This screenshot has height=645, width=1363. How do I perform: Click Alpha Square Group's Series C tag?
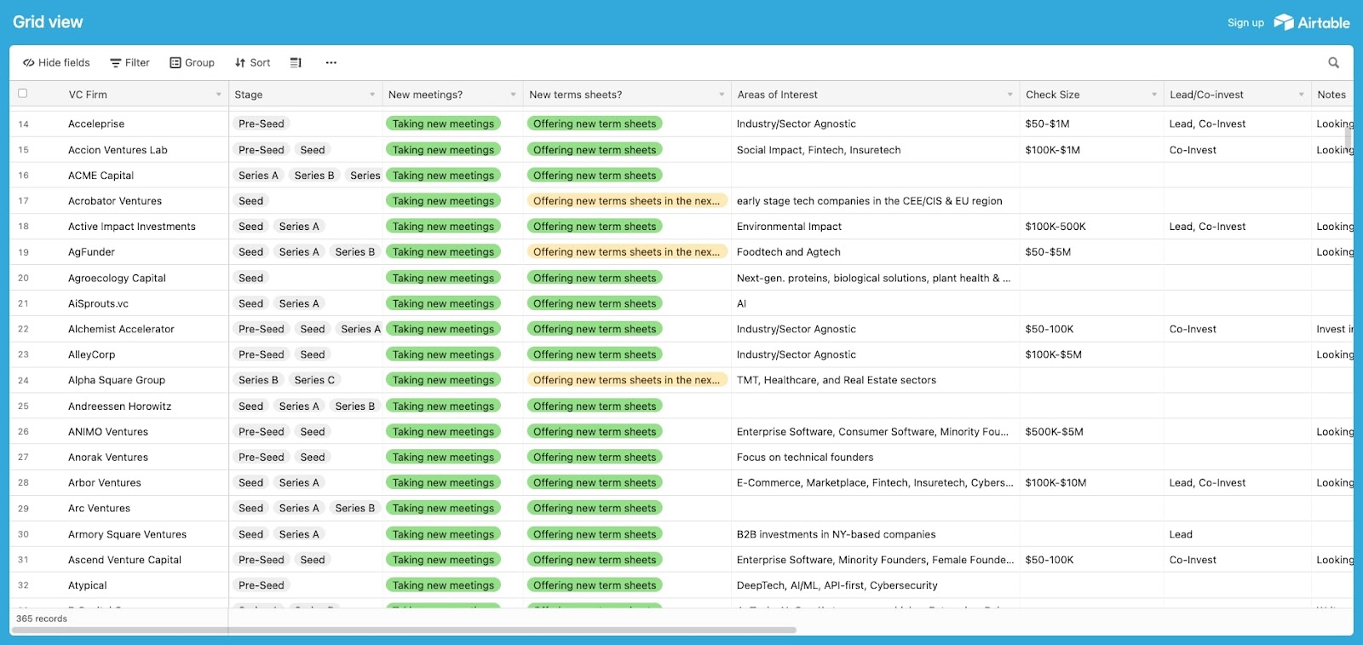[x=314, y=380]
